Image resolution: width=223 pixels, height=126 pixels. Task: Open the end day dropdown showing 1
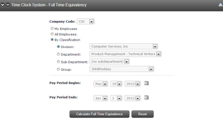pos(116,98)
